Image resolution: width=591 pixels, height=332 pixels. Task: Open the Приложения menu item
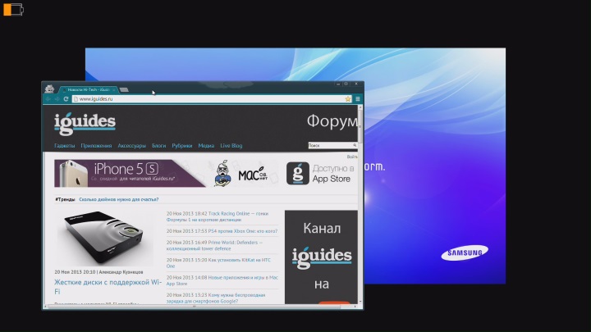96,146
